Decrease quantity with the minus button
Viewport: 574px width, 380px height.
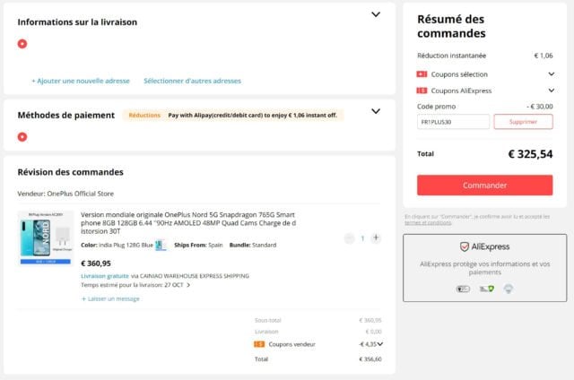pos(349,238)
